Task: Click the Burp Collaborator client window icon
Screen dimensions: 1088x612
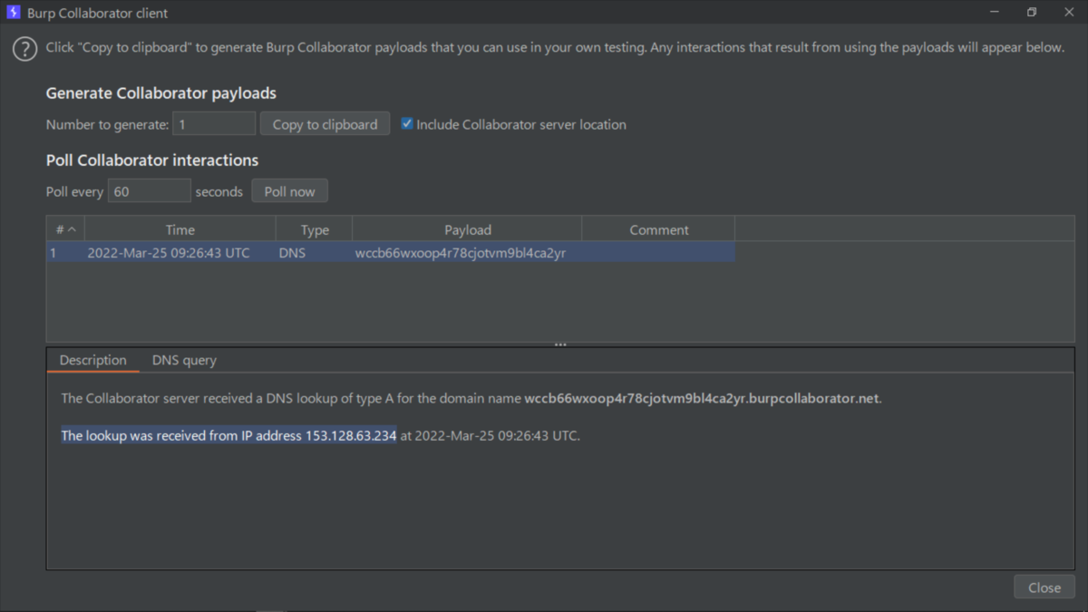Action: pyautogui.click(x=13, y=13)
